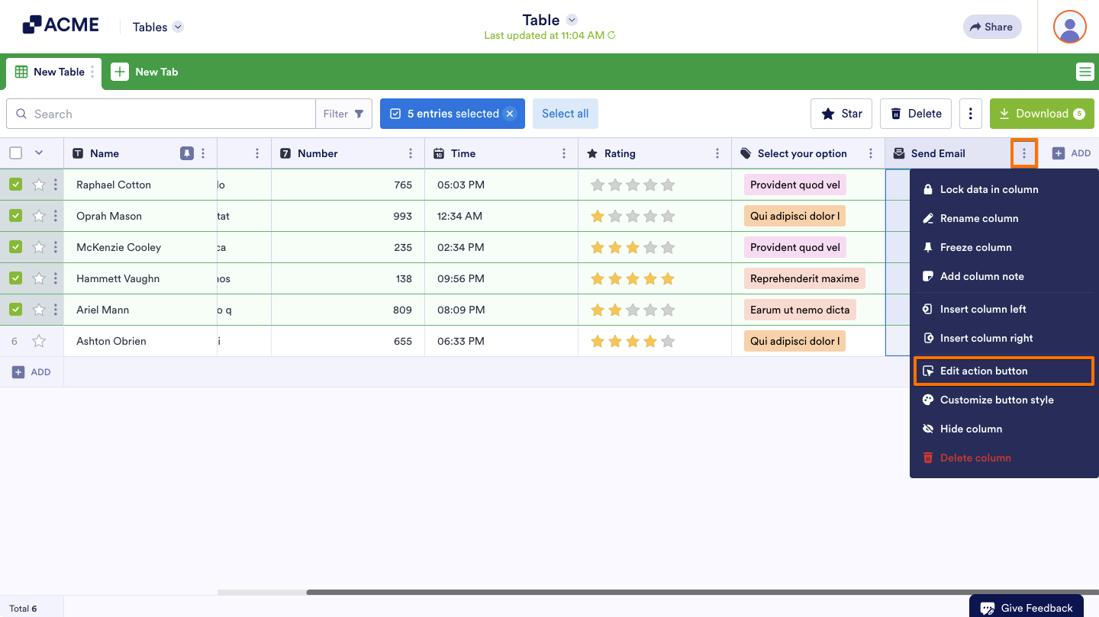
Task: Star the selected entries
Action: click(841, 114)
